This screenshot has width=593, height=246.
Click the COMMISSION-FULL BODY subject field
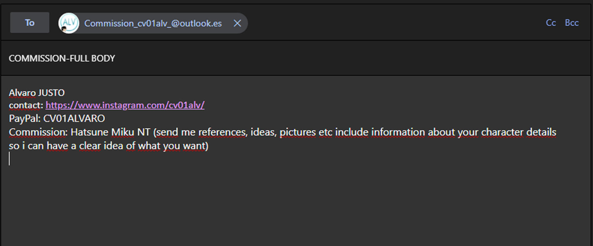click(x=62, y=58)
